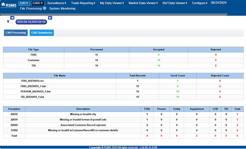Image resolution: width=246 pixels, height=149 pixels.
Task: Click the Supplement total value 2
Action: 197,136
